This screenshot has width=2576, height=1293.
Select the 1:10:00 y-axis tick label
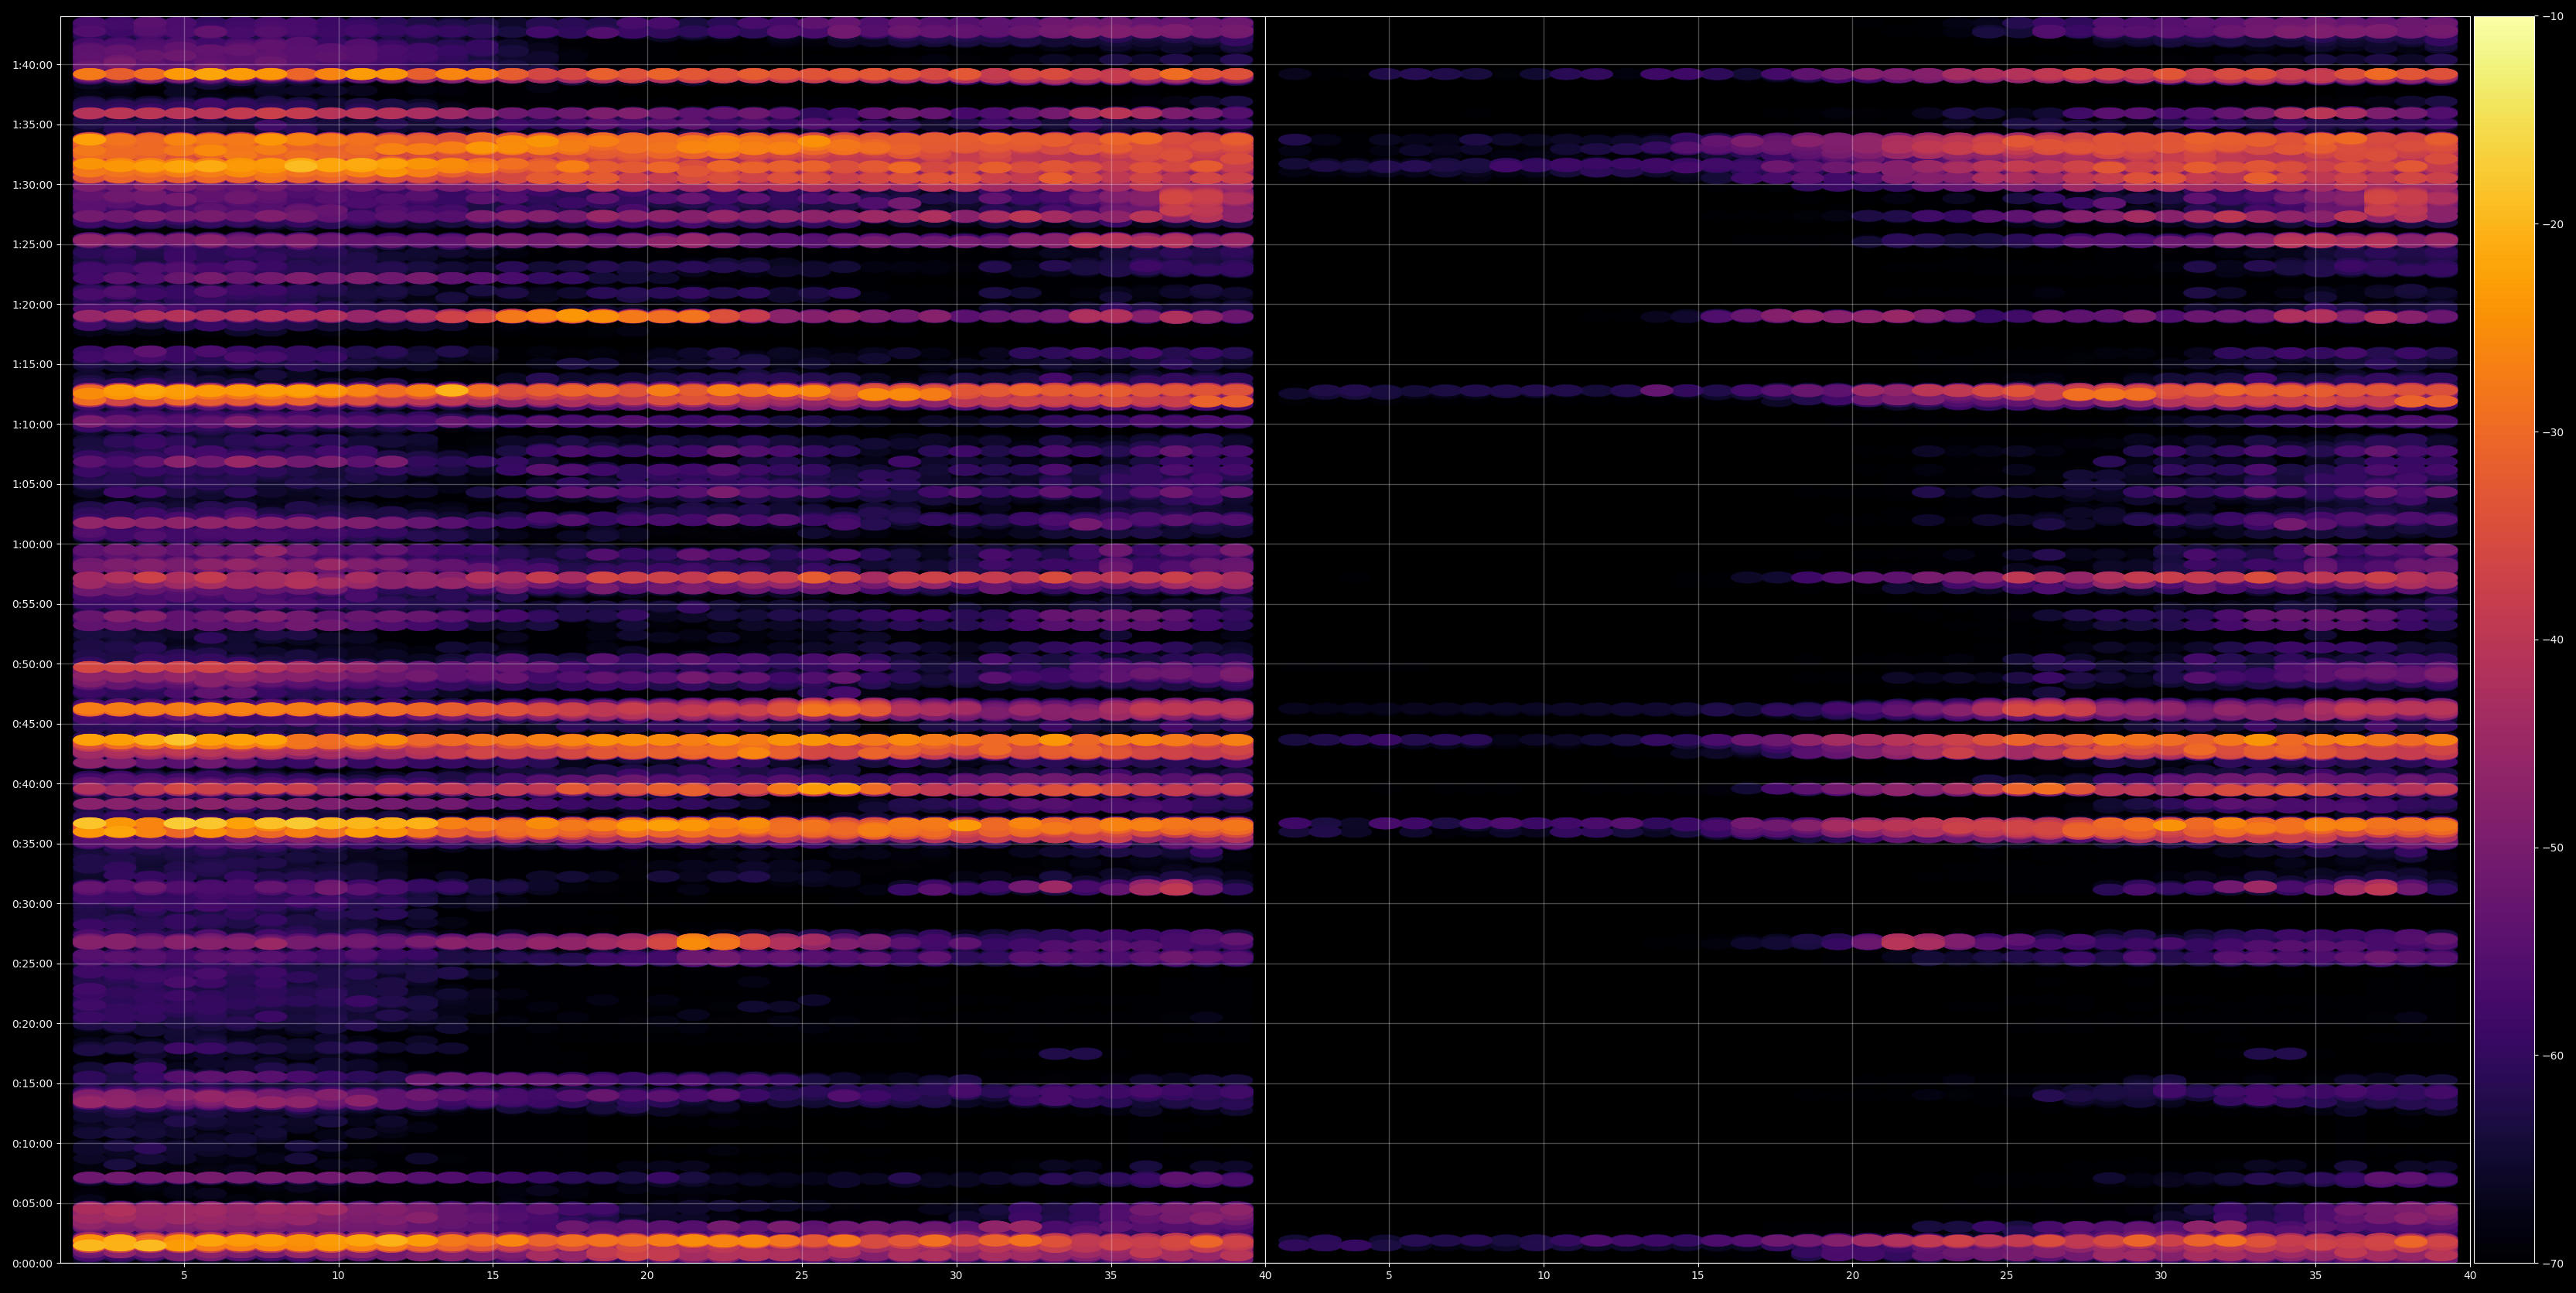pyautogui.click(x=32, y=425)
